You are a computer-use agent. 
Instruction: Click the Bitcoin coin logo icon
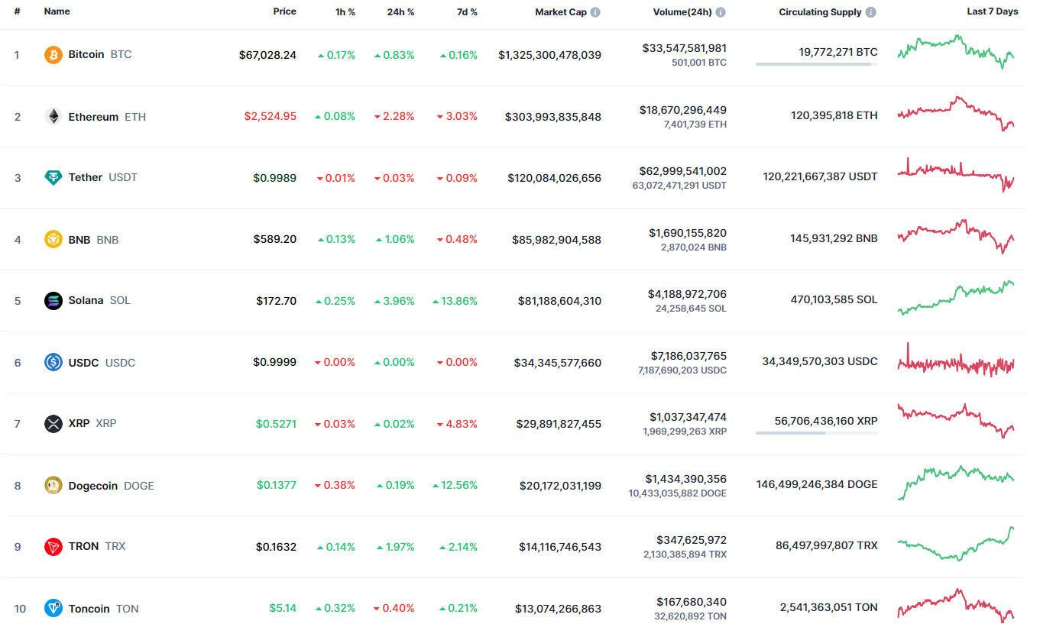[x=53, y=55]
